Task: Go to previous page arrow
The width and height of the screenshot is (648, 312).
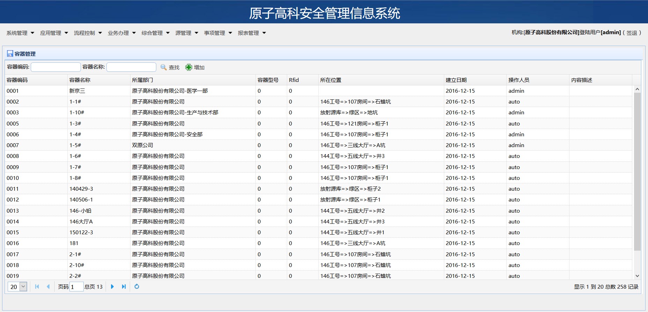Action: pos(48,287)
